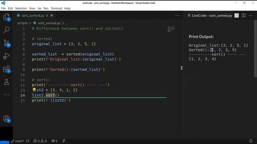Click the VS Code logo icon
Screen dimensions: 257x144
pos(3,3)
